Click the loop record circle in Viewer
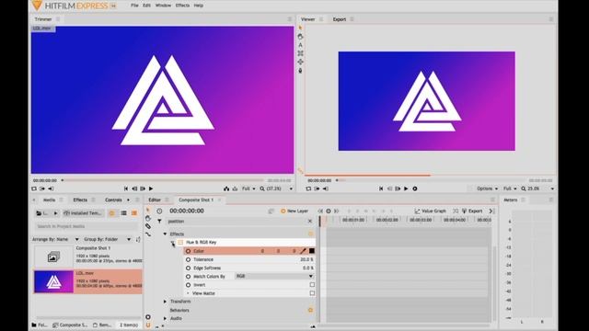589x331 pixels. (415, 188)
